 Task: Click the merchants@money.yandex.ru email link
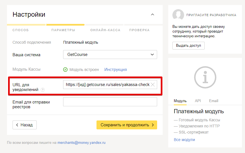pos(81,143)
